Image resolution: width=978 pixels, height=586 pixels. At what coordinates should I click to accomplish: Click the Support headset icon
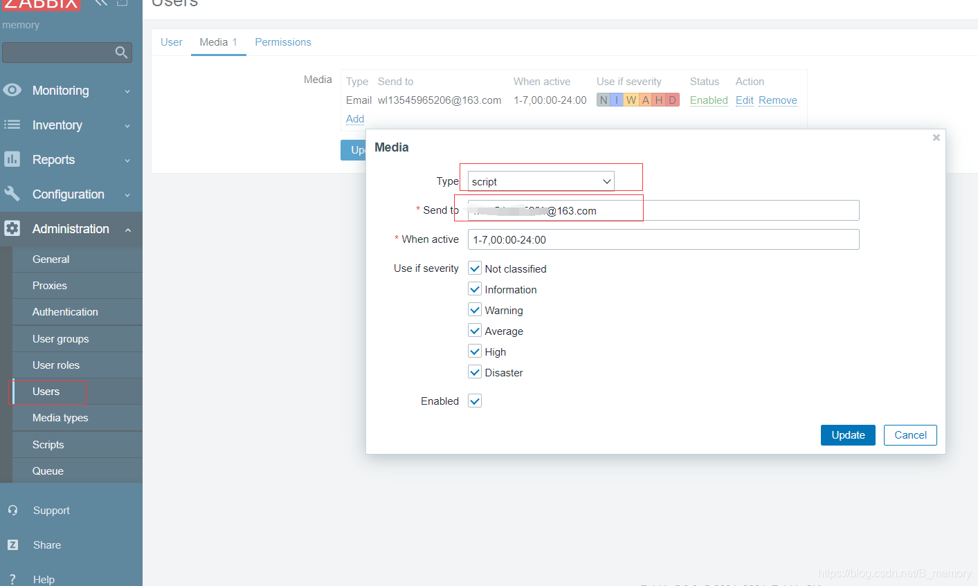pos(12,510)
